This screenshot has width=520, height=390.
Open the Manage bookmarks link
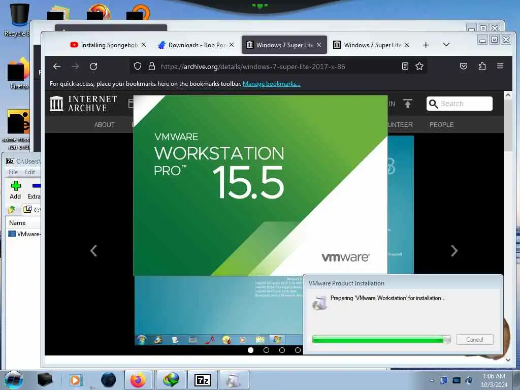coord(271,84)
